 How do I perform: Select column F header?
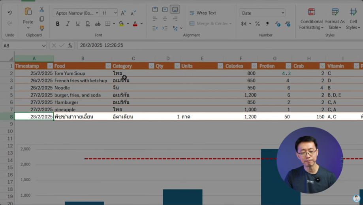click(241, 58)
